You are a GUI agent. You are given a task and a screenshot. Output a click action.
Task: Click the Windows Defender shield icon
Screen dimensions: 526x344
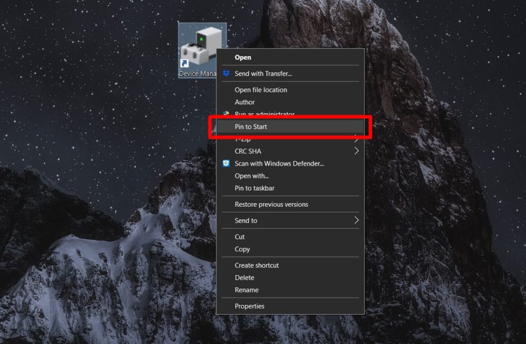(x=226, y=164)
